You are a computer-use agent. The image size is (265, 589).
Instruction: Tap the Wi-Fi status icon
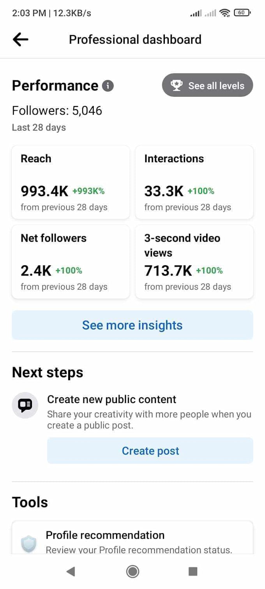click(225, 12)
